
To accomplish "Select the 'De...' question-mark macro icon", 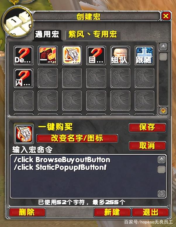I will 23,55.
